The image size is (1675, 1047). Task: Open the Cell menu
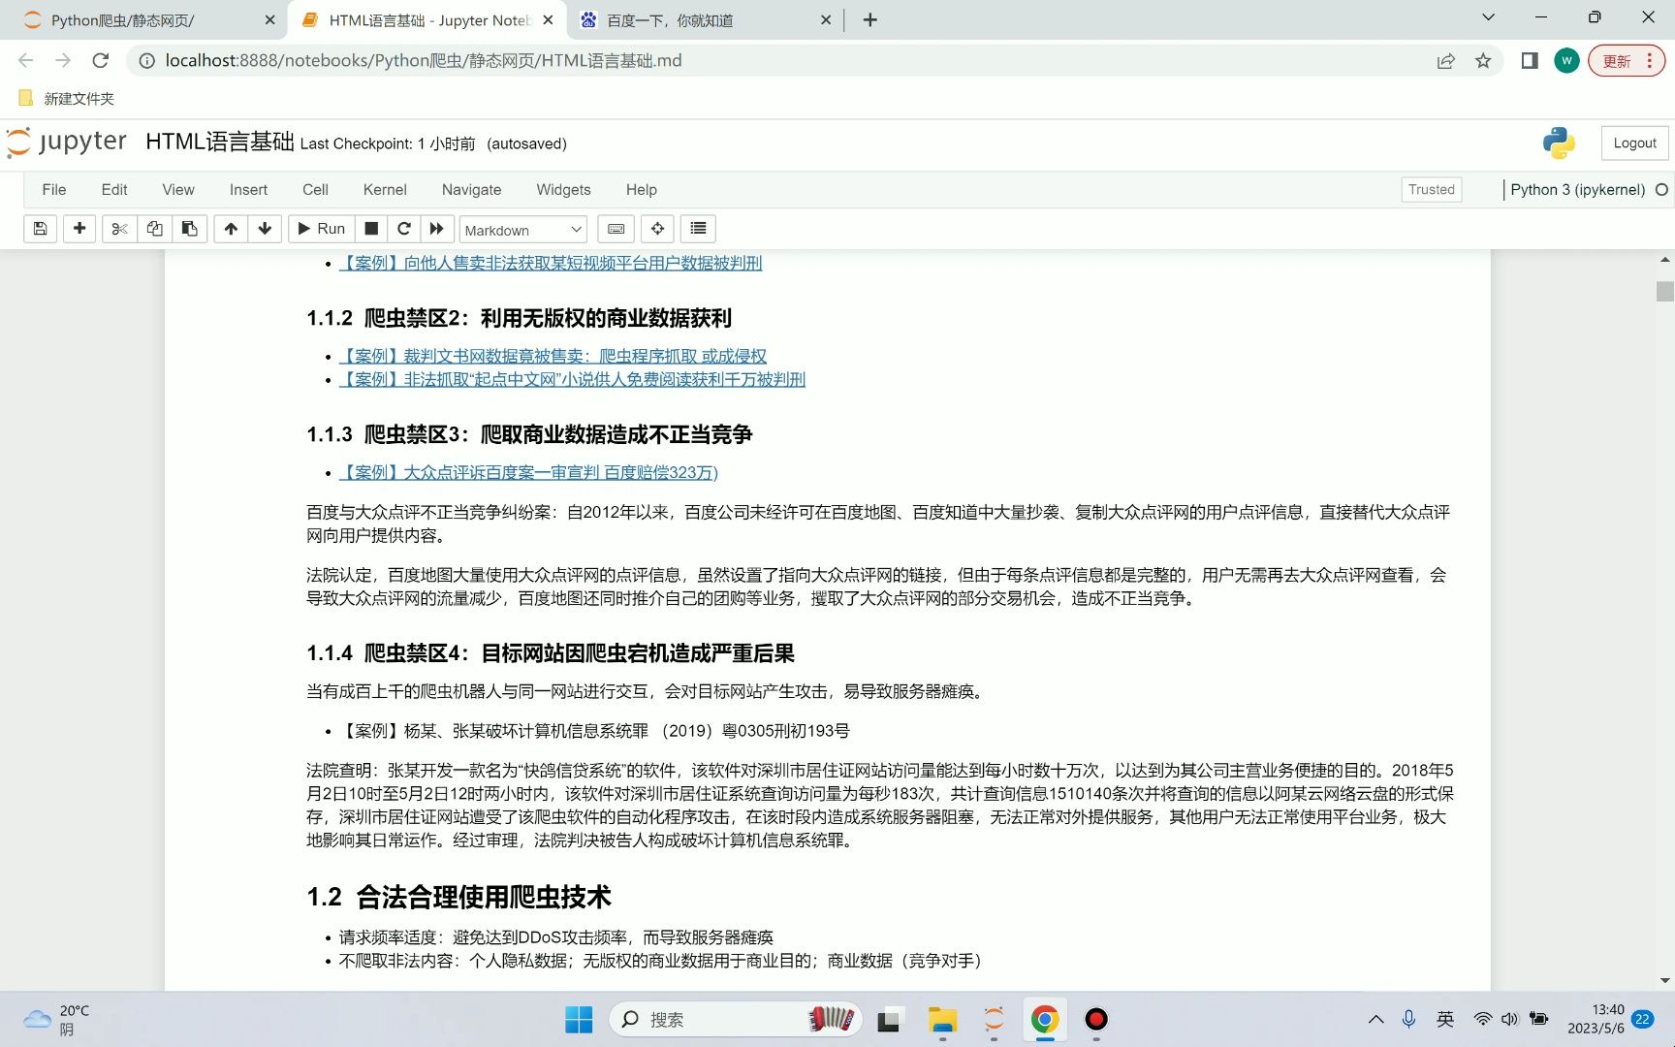315,190
